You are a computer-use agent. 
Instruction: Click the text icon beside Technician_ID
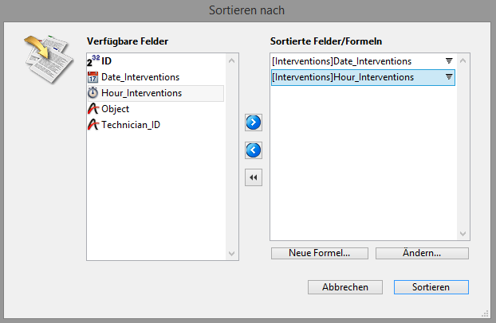pos(93,125)
